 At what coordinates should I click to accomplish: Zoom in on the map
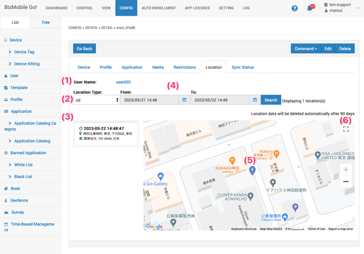346,169
